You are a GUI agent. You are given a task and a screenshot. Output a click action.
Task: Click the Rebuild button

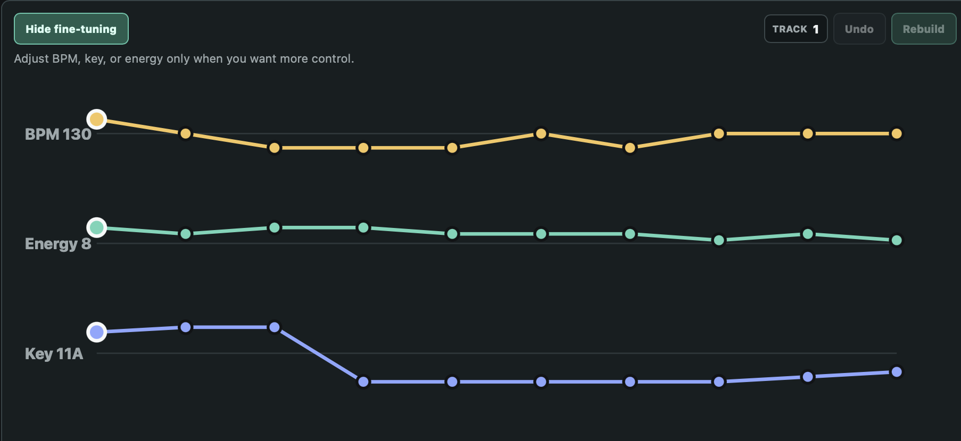click(x=923, y=29)
